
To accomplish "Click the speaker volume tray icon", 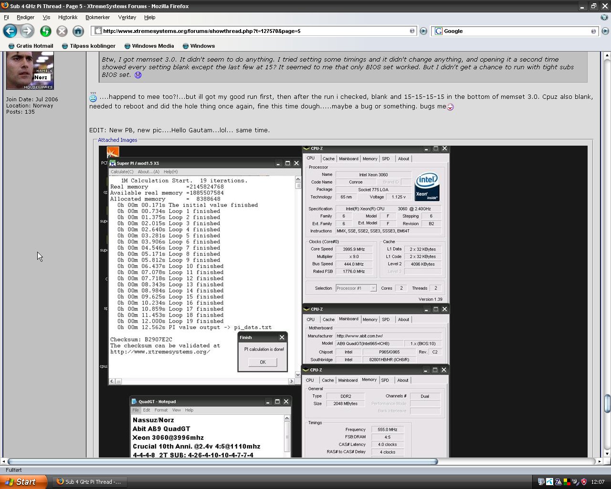I will (575, 482).
